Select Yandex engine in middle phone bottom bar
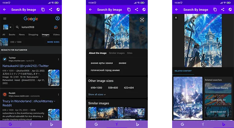234x128 pixels. (117, 124)
